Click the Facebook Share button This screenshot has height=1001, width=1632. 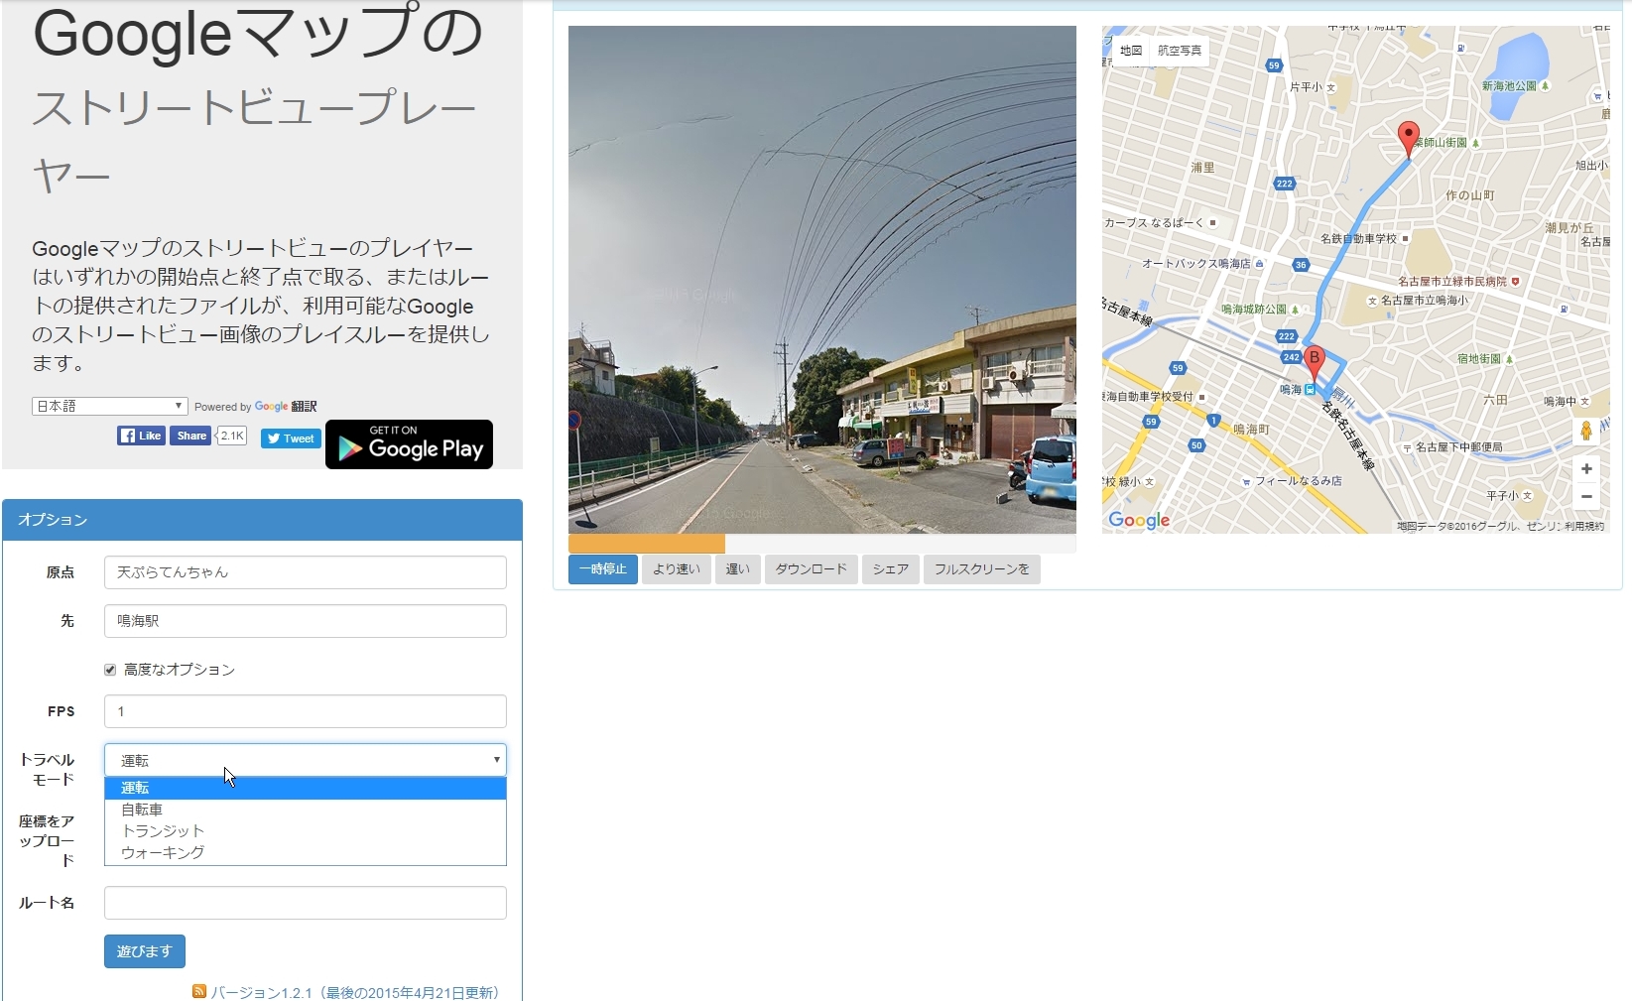point(190,436)
